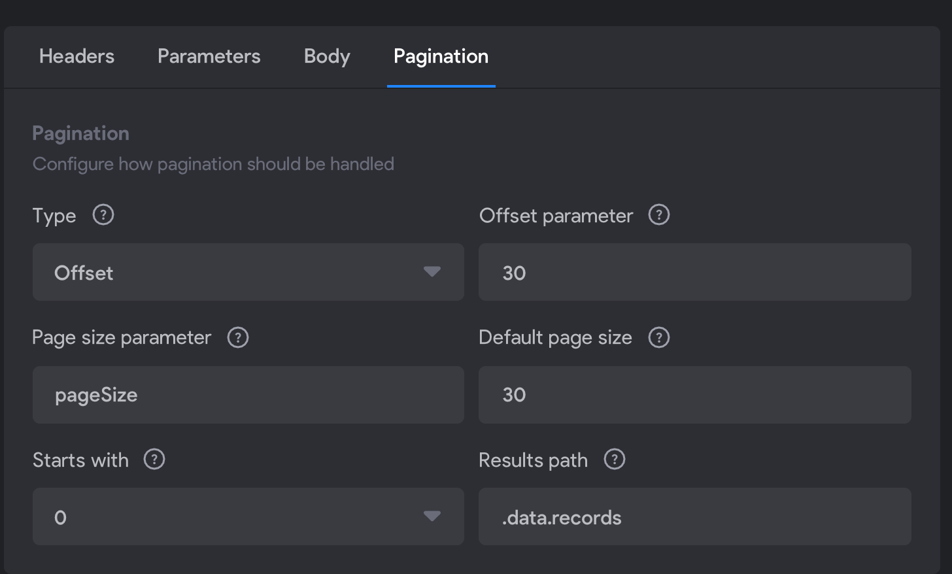952x574 pixels.
Task: Expand the Starts with dropdown
Action: click(x=248, y=516)
